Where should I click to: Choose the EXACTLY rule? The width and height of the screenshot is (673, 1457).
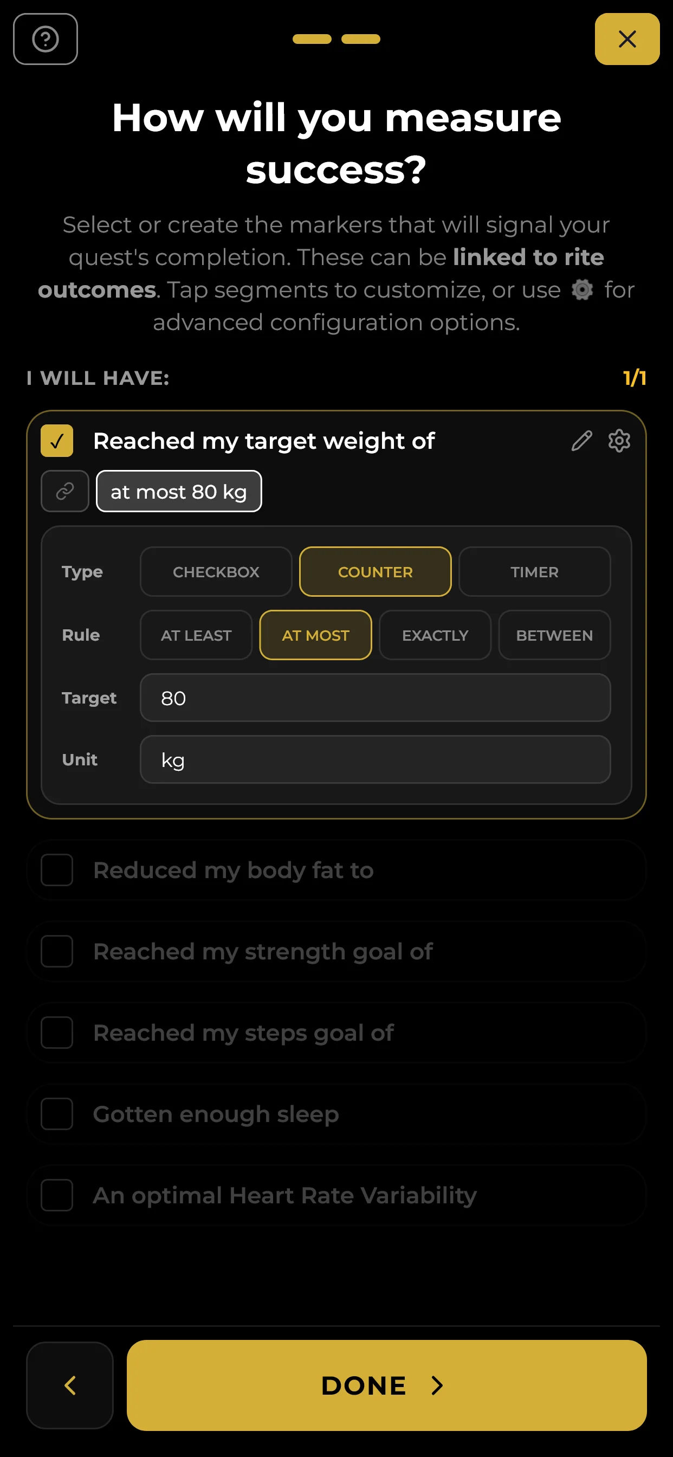point(435,635)
